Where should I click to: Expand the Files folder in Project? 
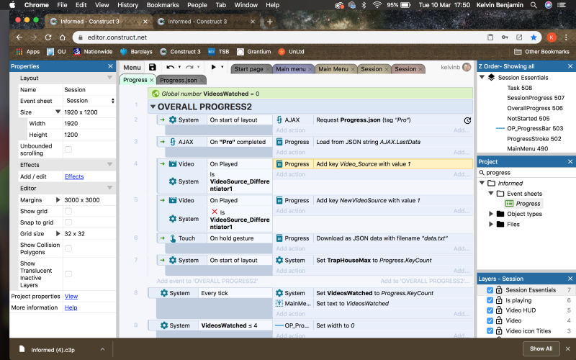coord(491,224)
